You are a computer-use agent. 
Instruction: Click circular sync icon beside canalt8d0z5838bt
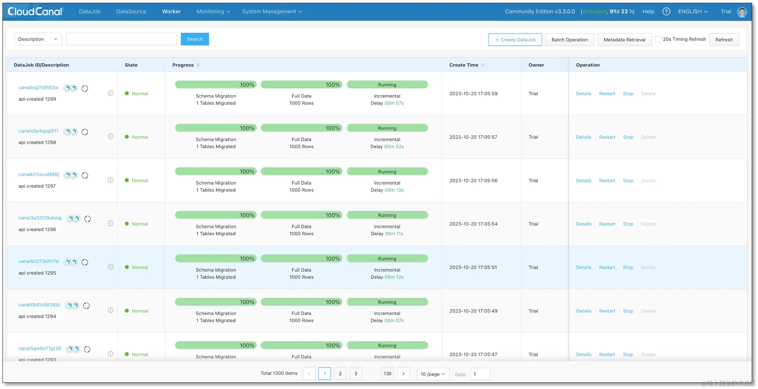(87, 306)
